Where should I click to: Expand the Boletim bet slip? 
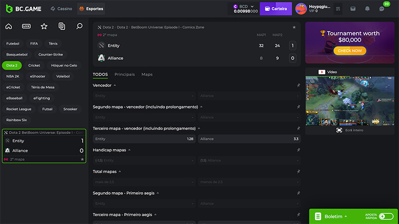click(x=346, y=217)
